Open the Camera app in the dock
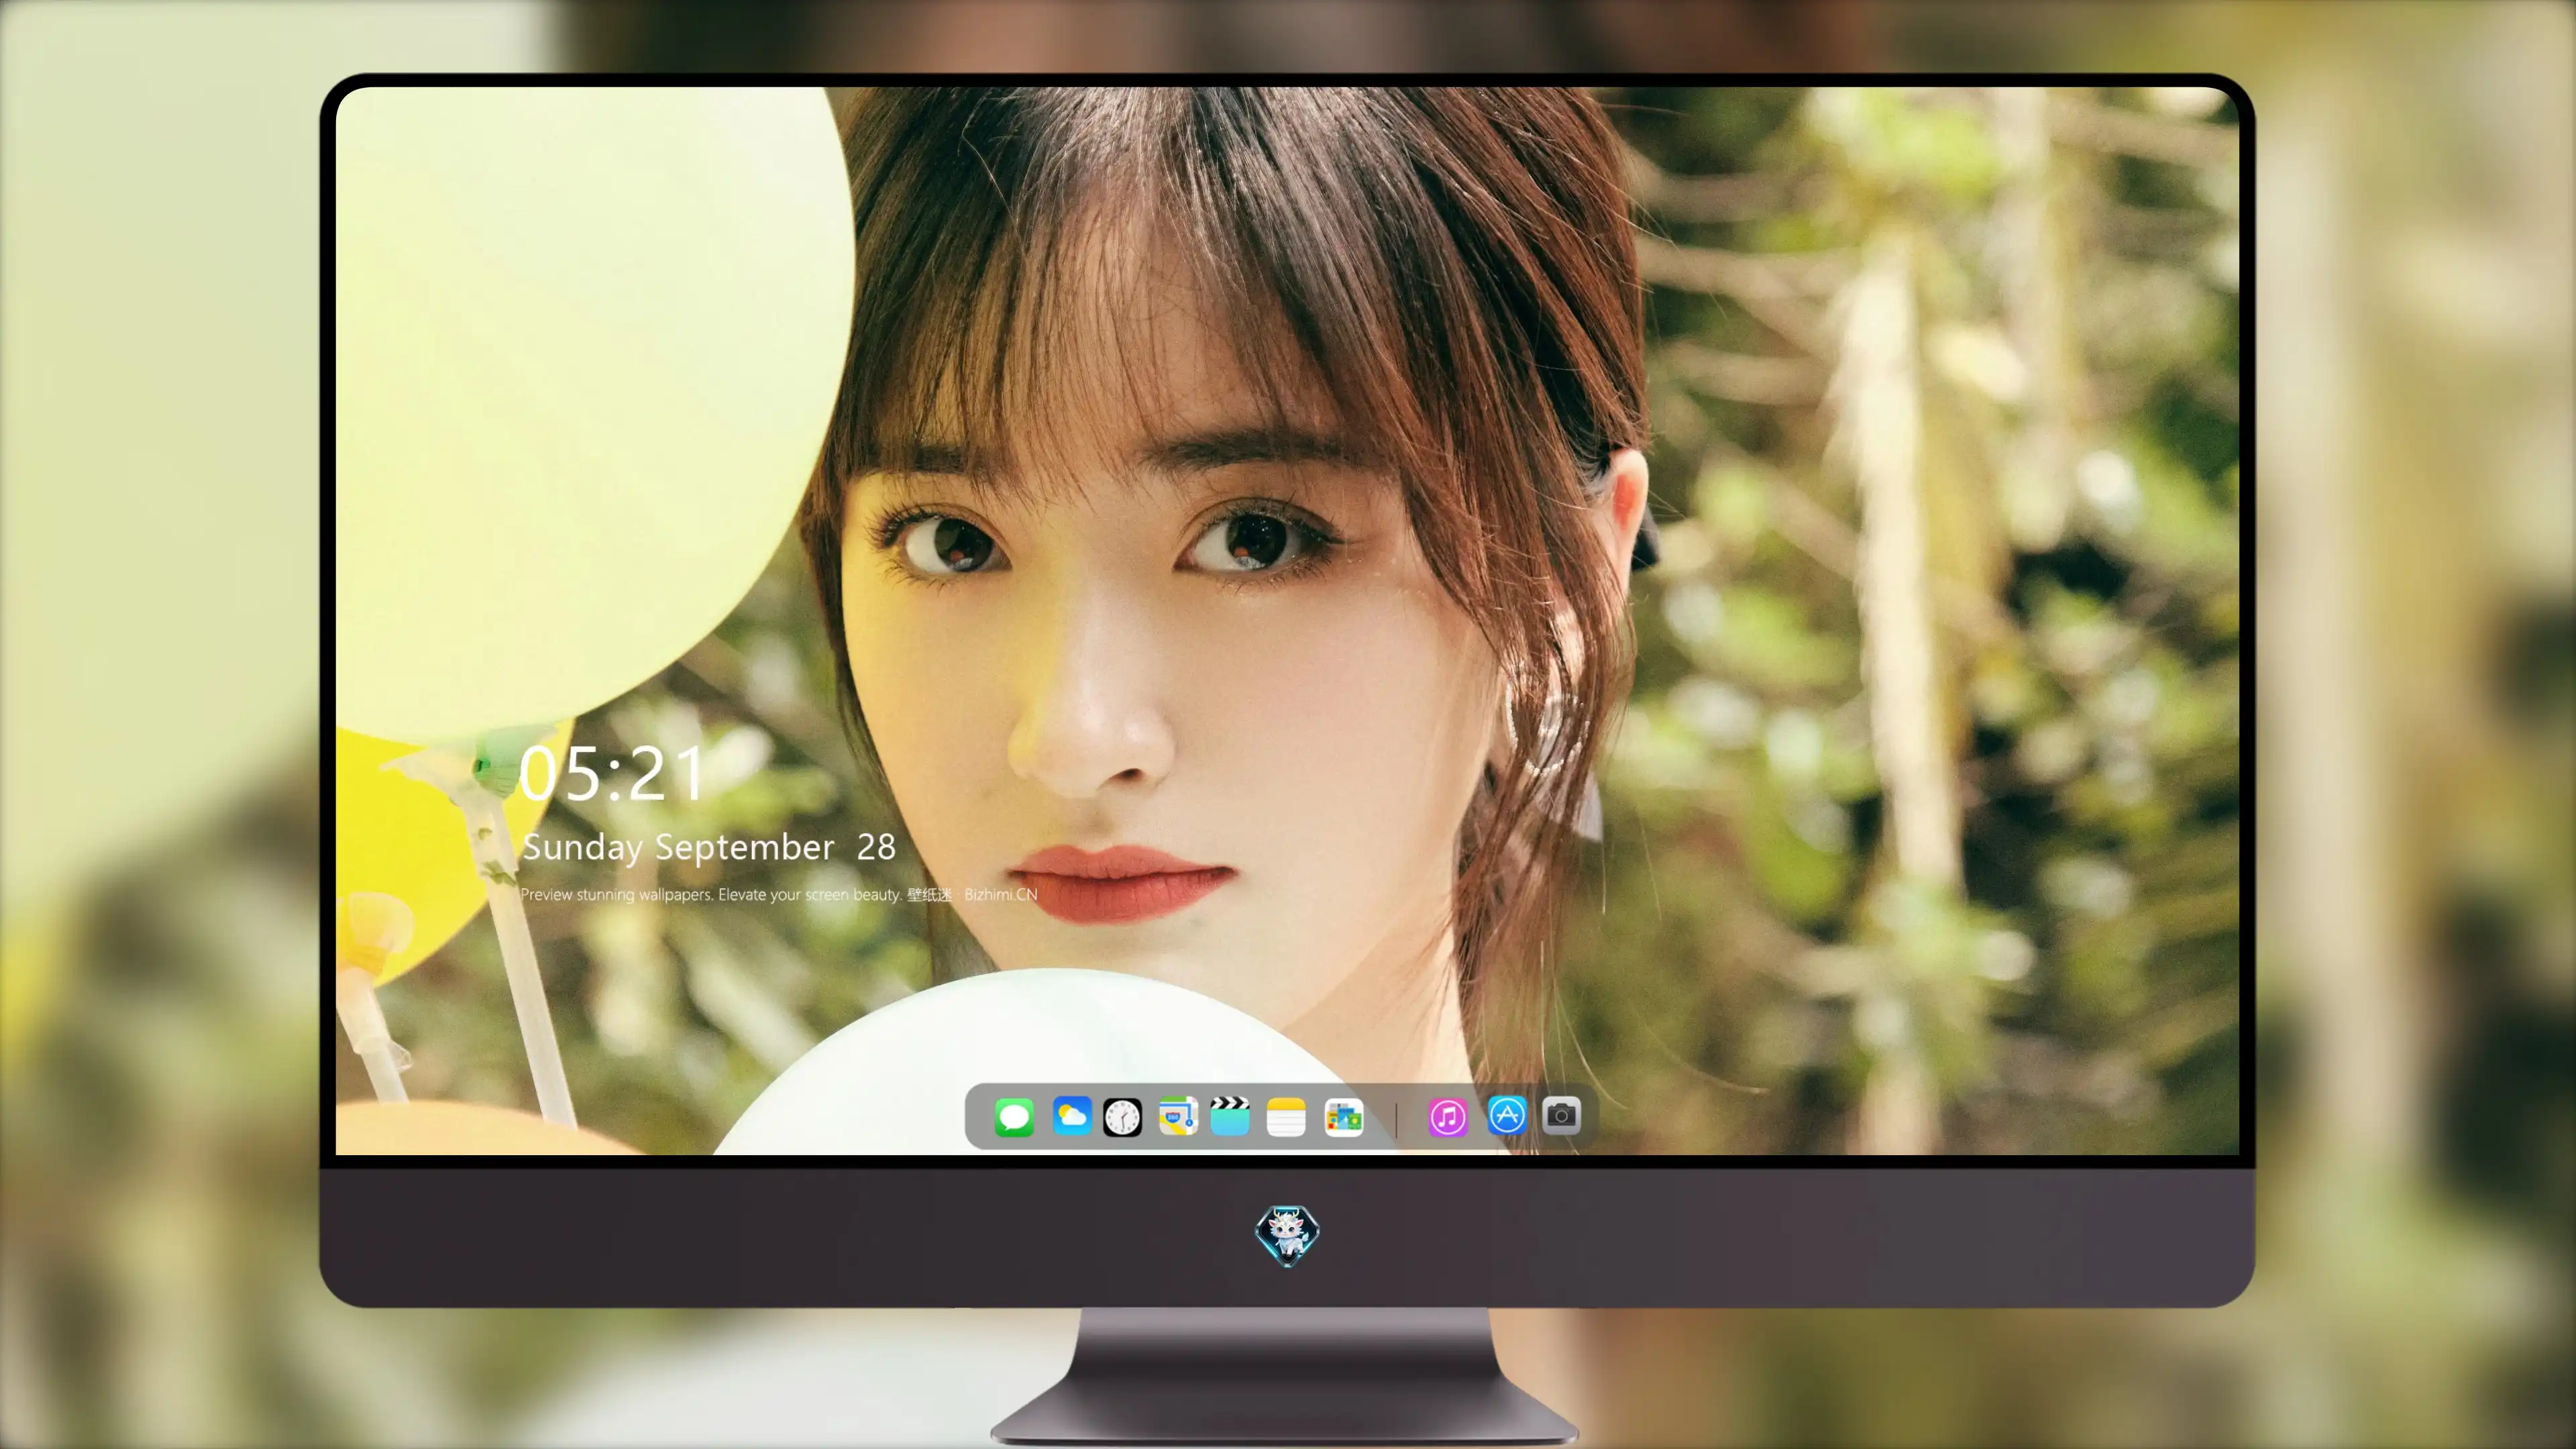The width and height of the screenshot is (2576, 1449). (x=1561, y=1115)
